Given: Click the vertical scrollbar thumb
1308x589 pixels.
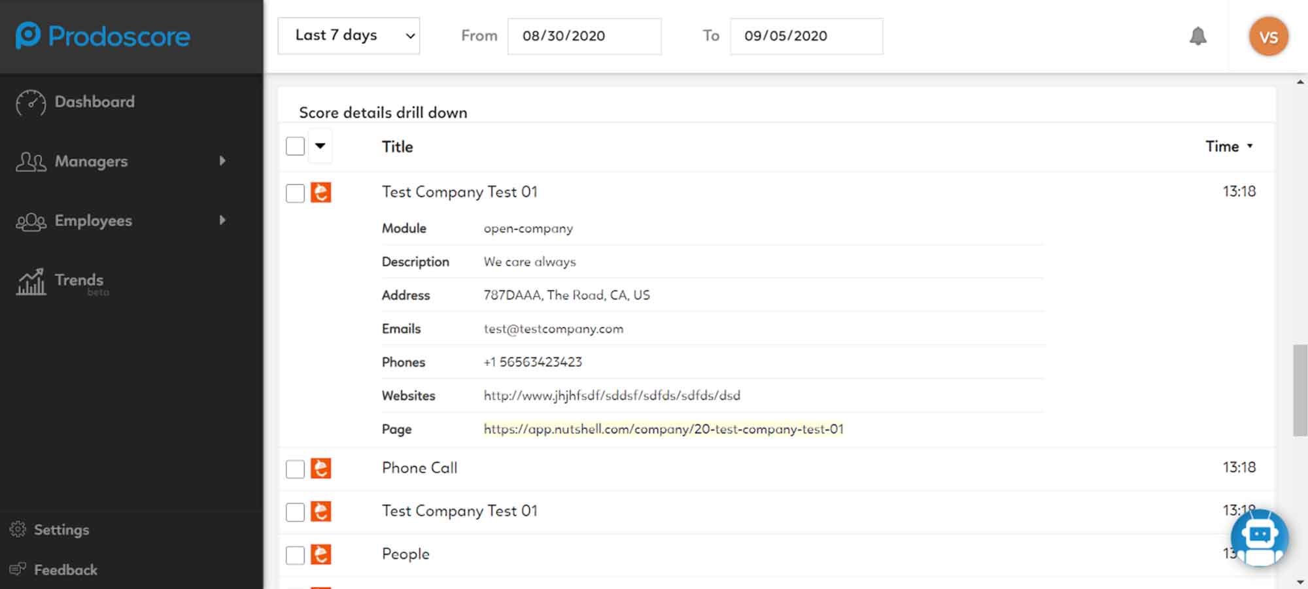Looking at the screenshot, I should (x=1299, y=390).
